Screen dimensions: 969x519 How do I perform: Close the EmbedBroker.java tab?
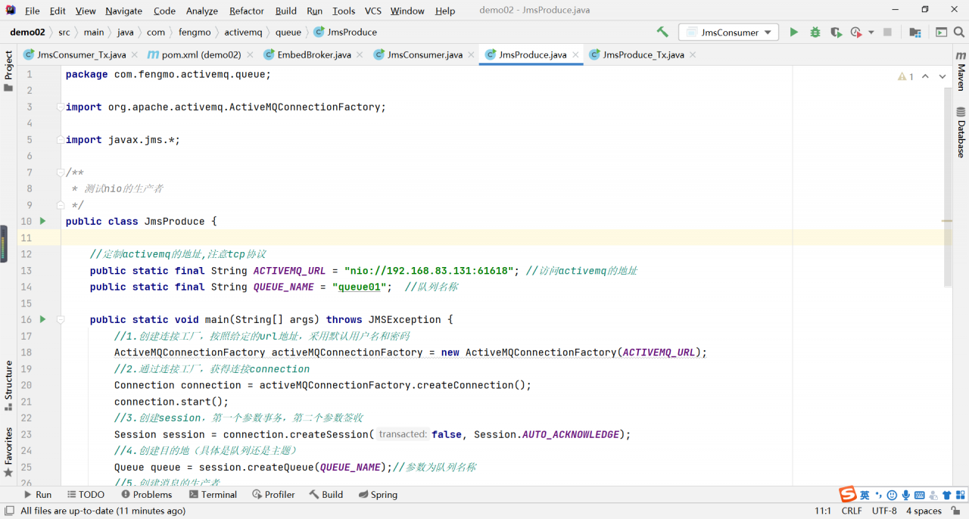click(x=360, y=55)
